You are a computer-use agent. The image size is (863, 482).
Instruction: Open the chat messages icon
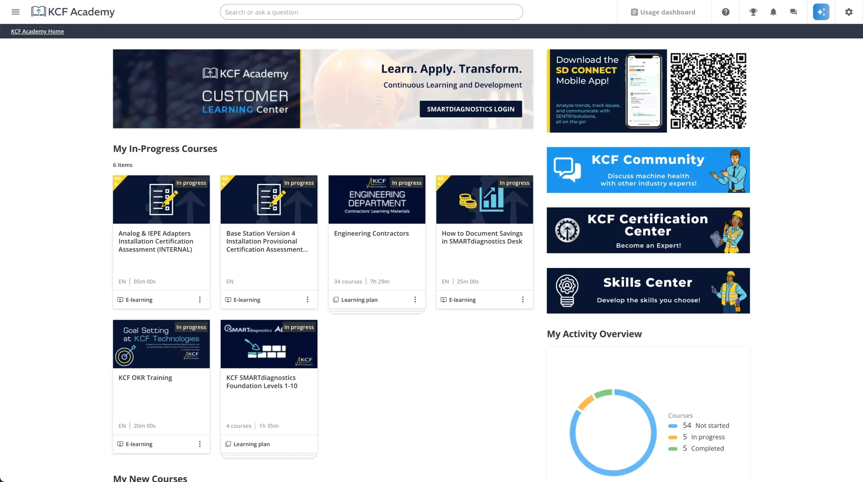pyautogui.click(x=793, y=12)
